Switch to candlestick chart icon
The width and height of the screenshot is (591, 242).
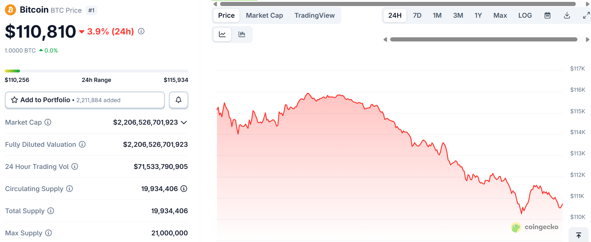pyautogui.click(x=242, y=34)
